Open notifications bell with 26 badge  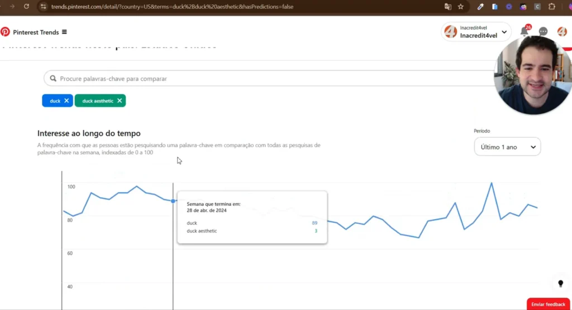click(525, 31)
